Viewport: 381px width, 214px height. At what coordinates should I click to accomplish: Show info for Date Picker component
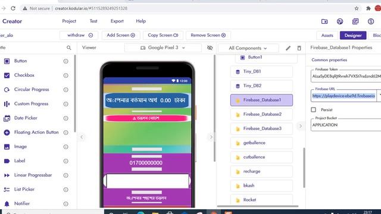coord(66,118)
